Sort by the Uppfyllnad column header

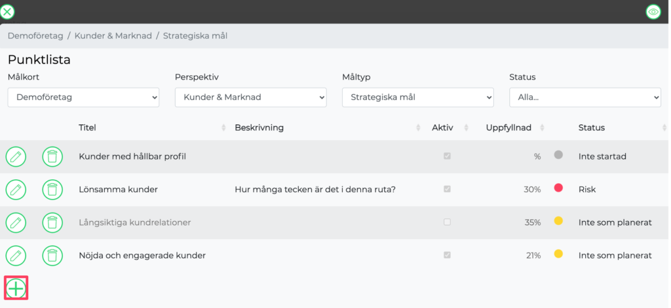(x=508, y=128)
